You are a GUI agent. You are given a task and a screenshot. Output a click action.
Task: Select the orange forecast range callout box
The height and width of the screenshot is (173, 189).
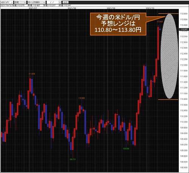pyautogui.click(x=118, y=24)
